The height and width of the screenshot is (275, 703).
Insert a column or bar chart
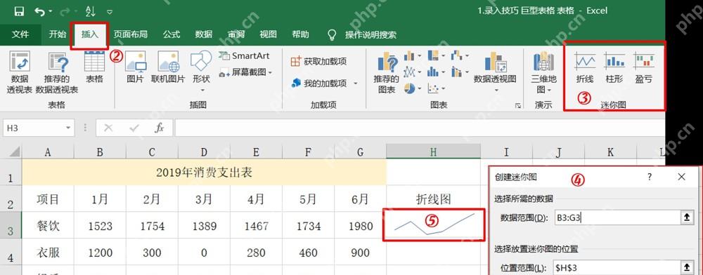[x=413, y=56]
